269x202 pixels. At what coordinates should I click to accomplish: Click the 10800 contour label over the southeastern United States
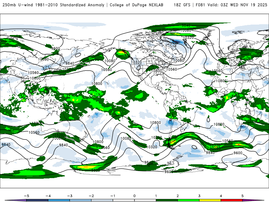coord(157,71)
